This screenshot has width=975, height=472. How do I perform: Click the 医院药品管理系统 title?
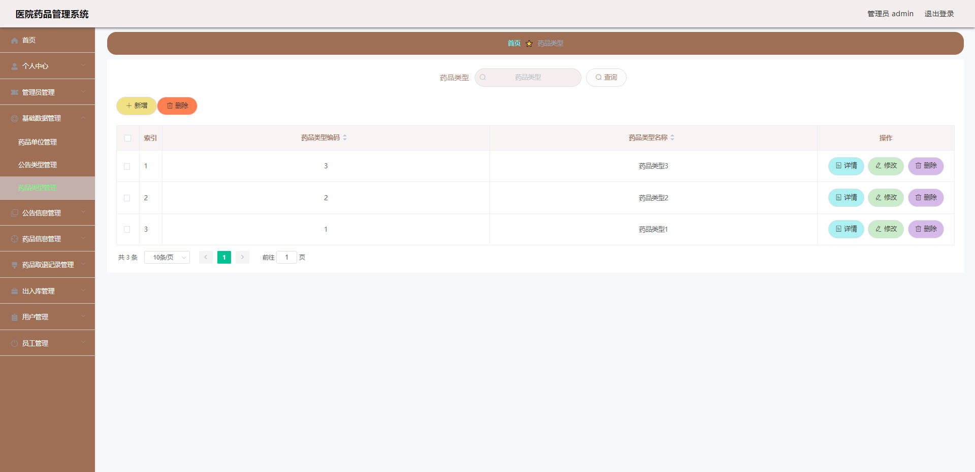(x=52, y=14)
